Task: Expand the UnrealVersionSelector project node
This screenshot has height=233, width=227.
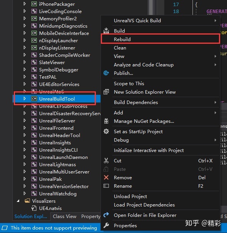Action: pyautogui.click(x=25, y=186)
